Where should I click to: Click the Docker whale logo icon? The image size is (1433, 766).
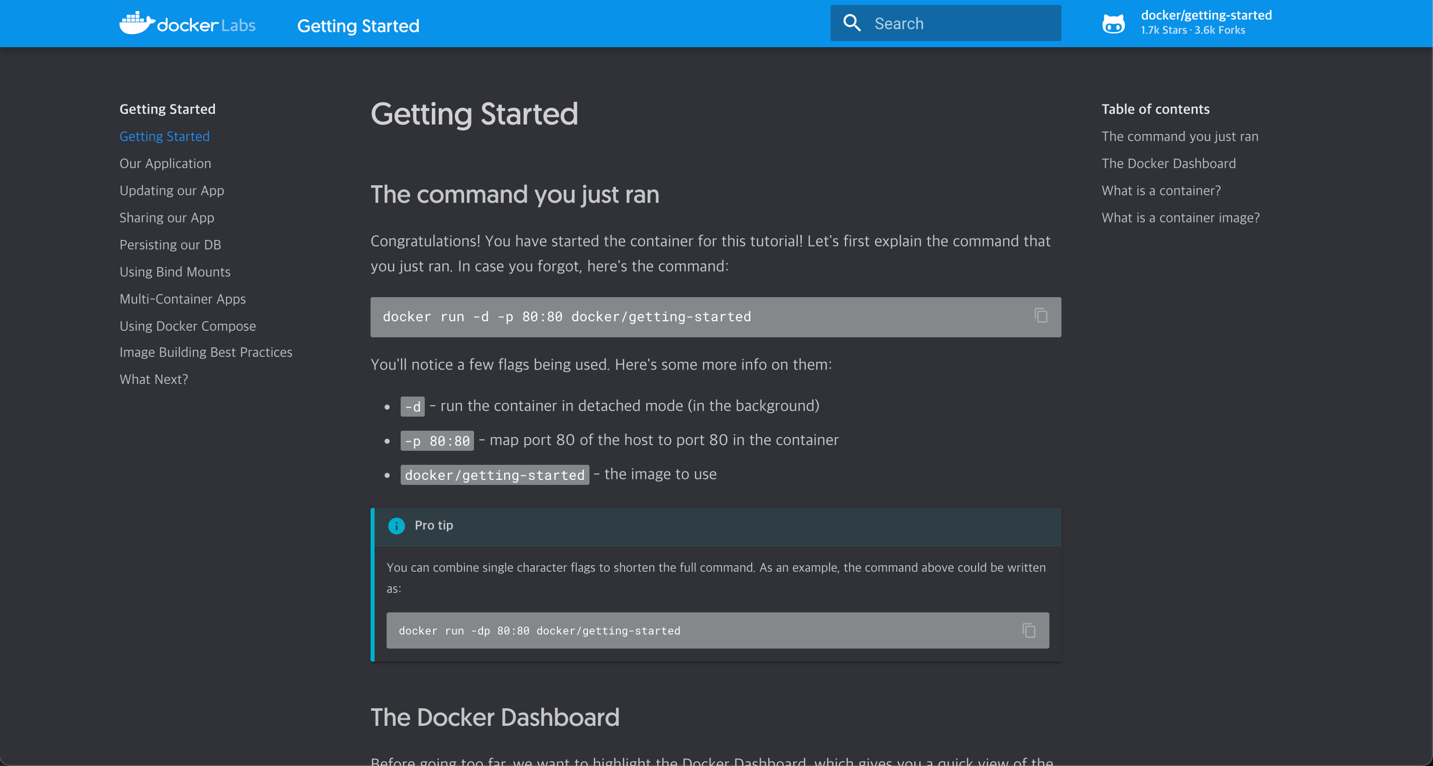point(137,24)
